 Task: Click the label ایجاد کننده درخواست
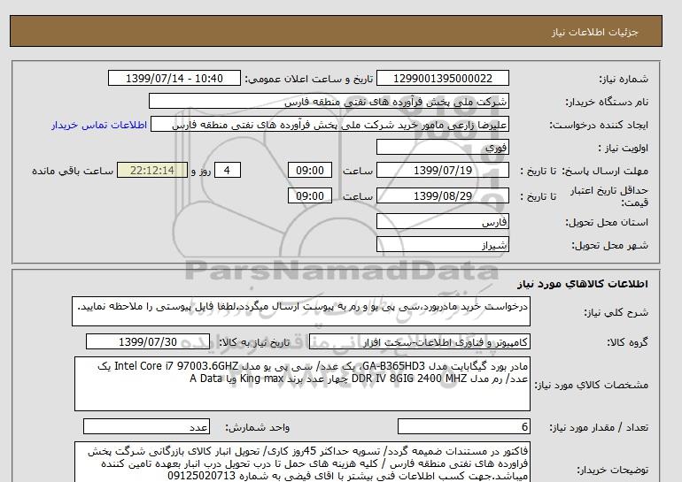coord(599,125)
